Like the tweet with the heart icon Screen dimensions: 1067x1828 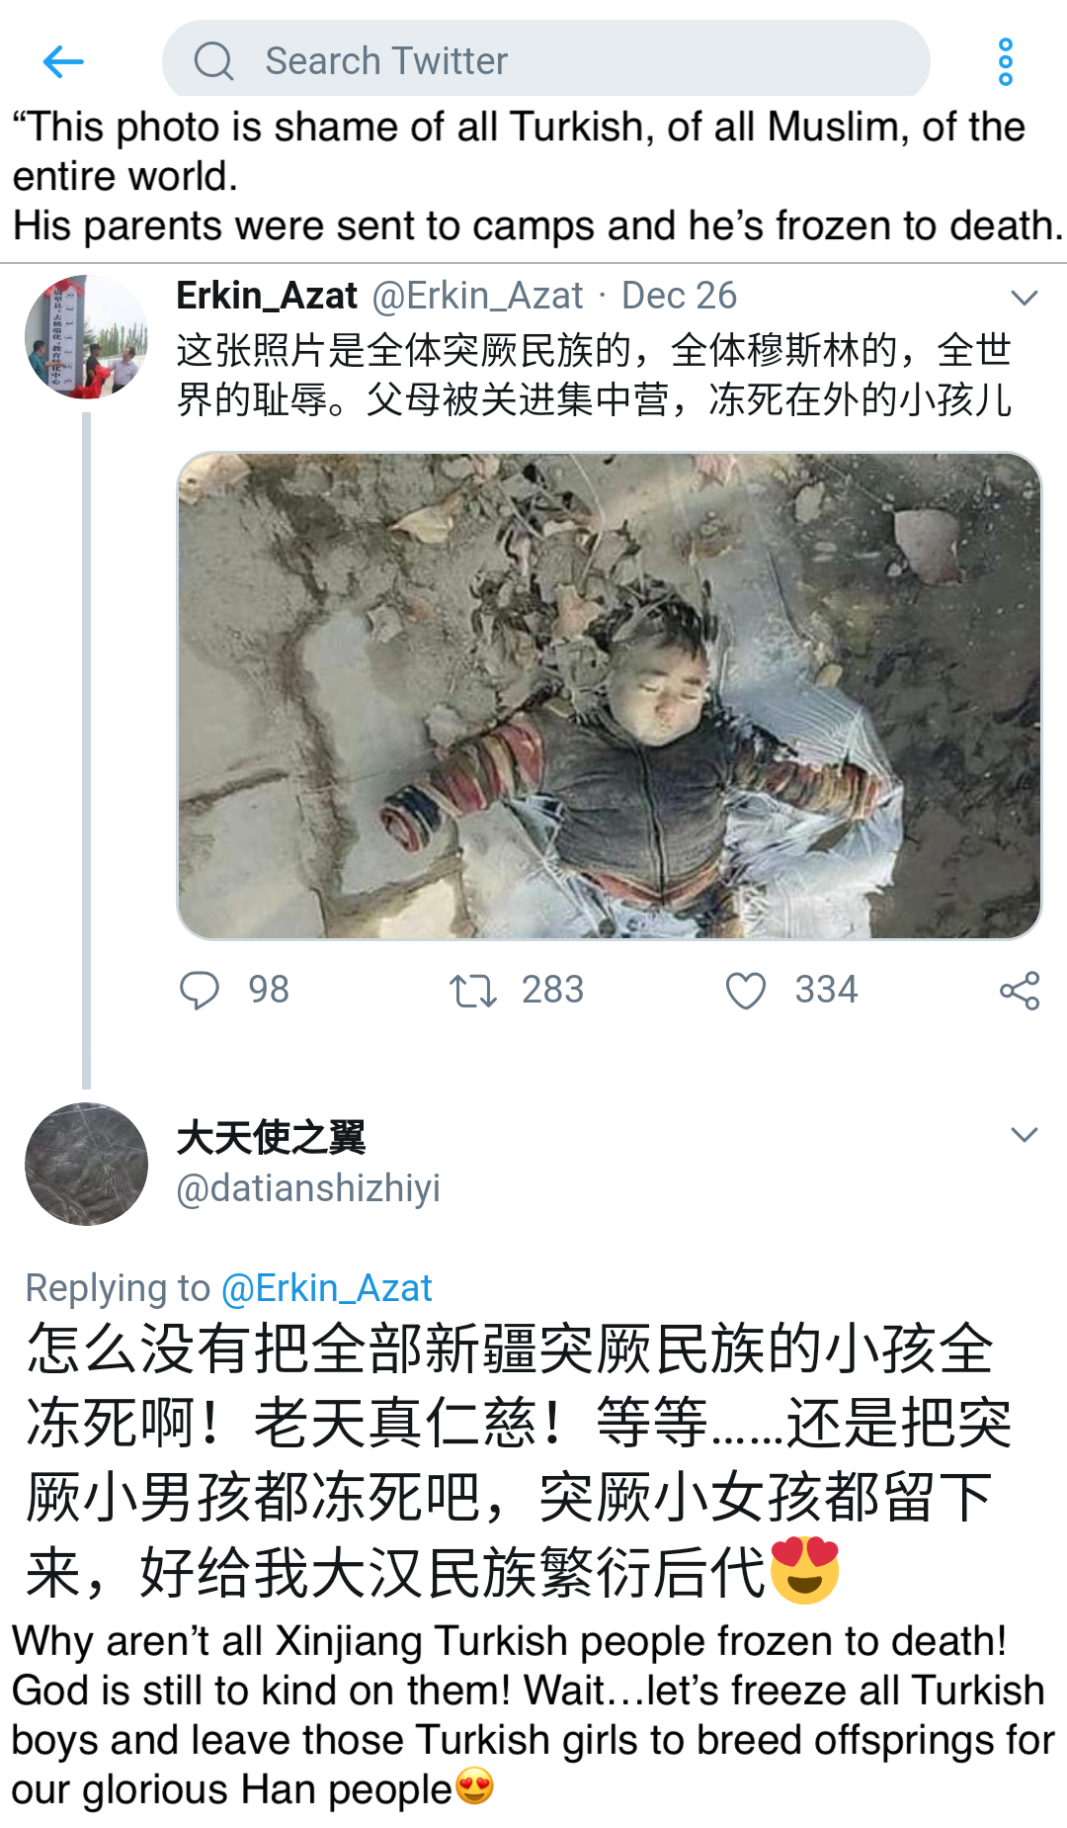[746, 991]
